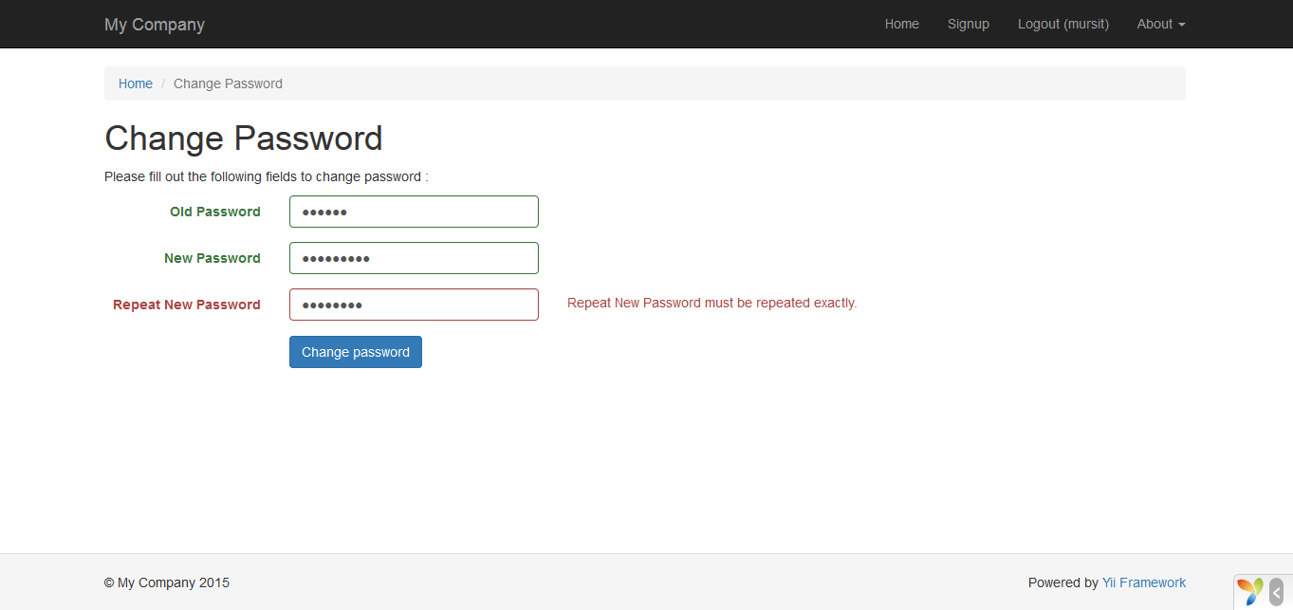Click the Change Password page heading
The image size is (1293, 610).
click(x=243, y=139)
